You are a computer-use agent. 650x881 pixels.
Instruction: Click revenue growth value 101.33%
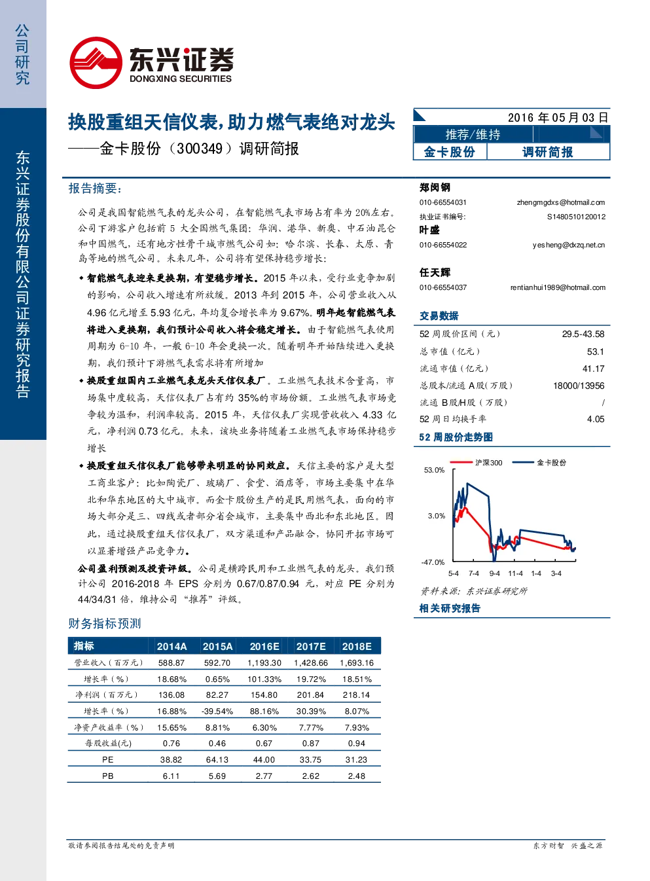[264, 679]
